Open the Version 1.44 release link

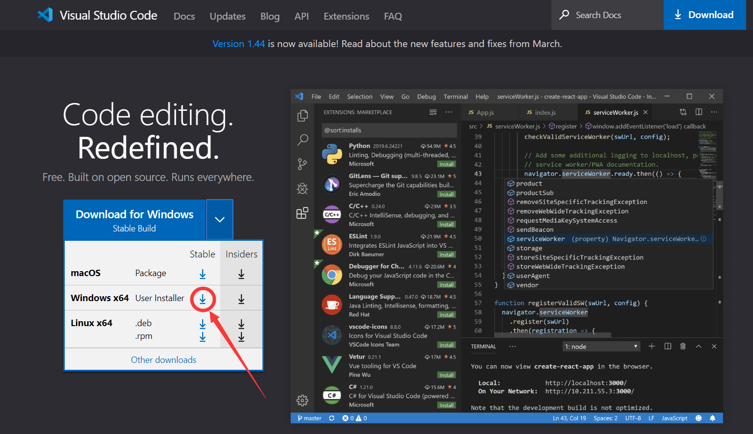(x=238, y=44)
